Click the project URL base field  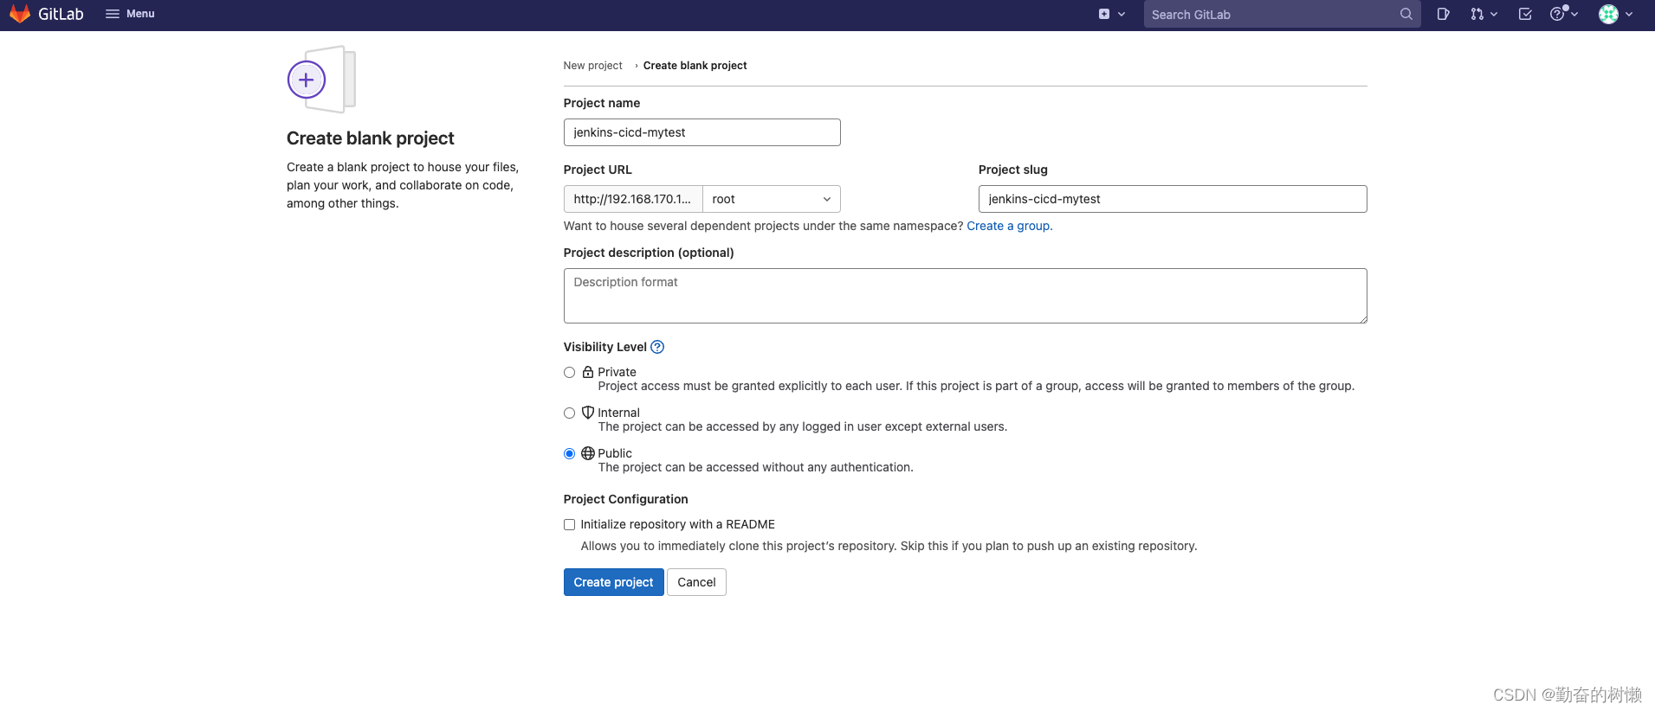click(633, 199)
